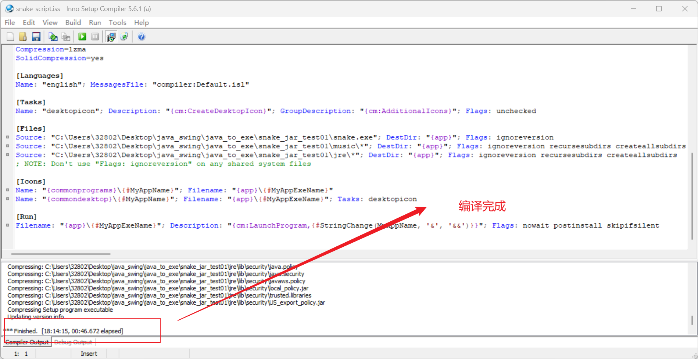
Task: Click the Open file folder icon
Action: click(x=23, y=37)
